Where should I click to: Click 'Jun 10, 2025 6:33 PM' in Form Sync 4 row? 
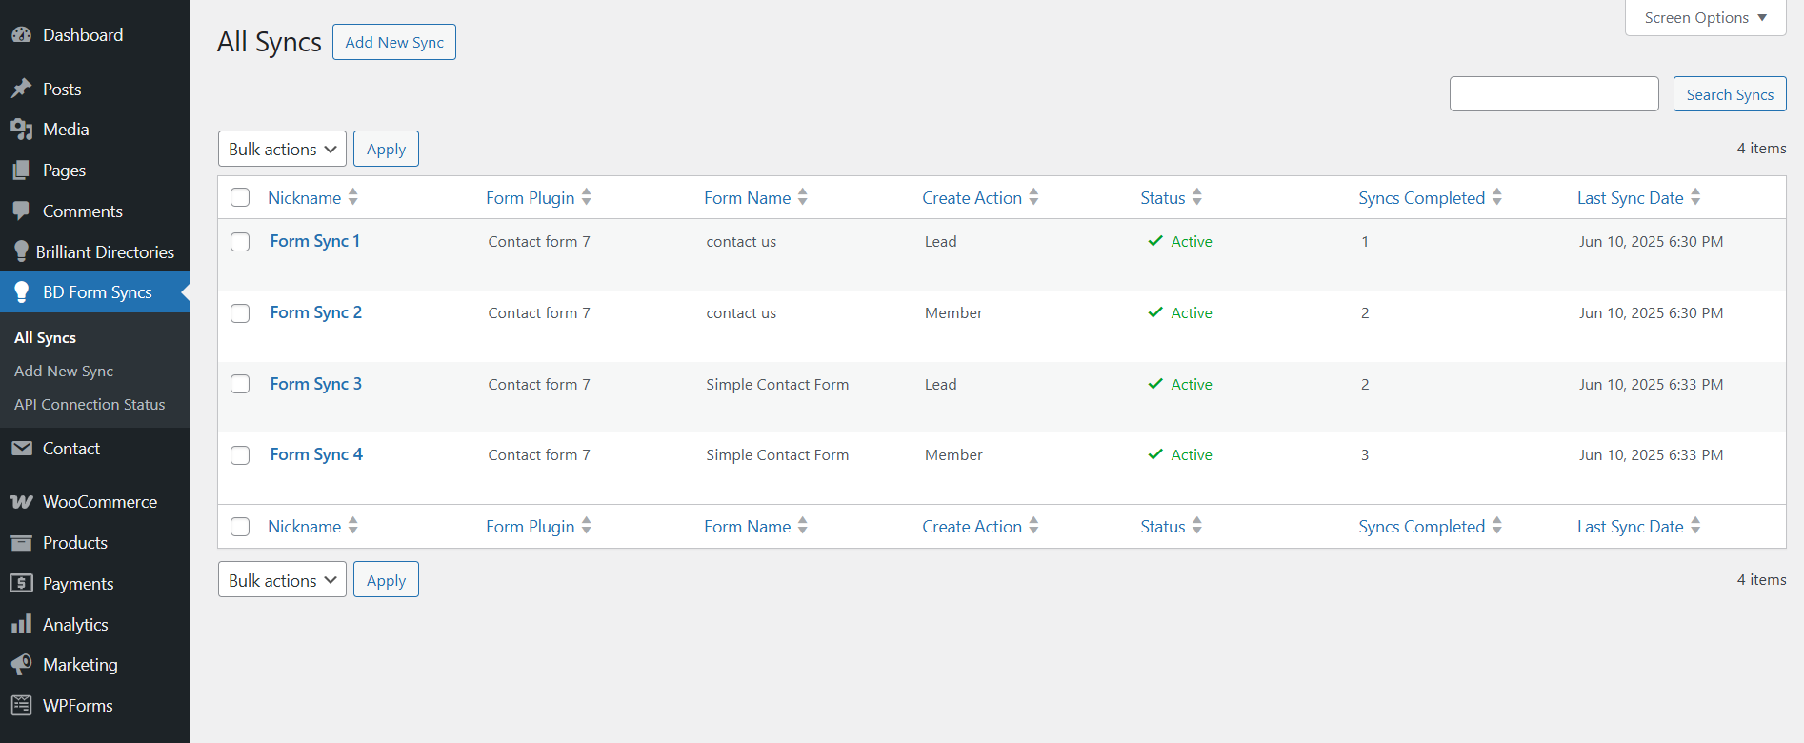(x=1651, y=455)
